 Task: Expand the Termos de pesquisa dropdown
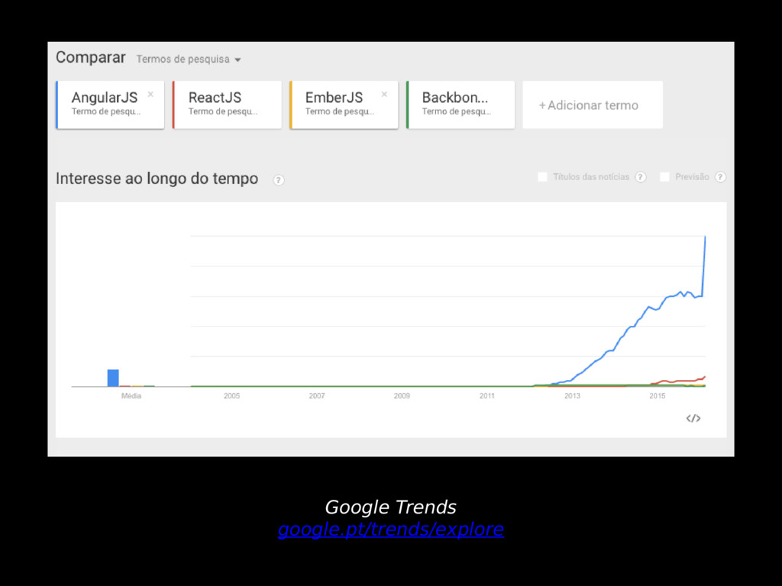(189, 60)
